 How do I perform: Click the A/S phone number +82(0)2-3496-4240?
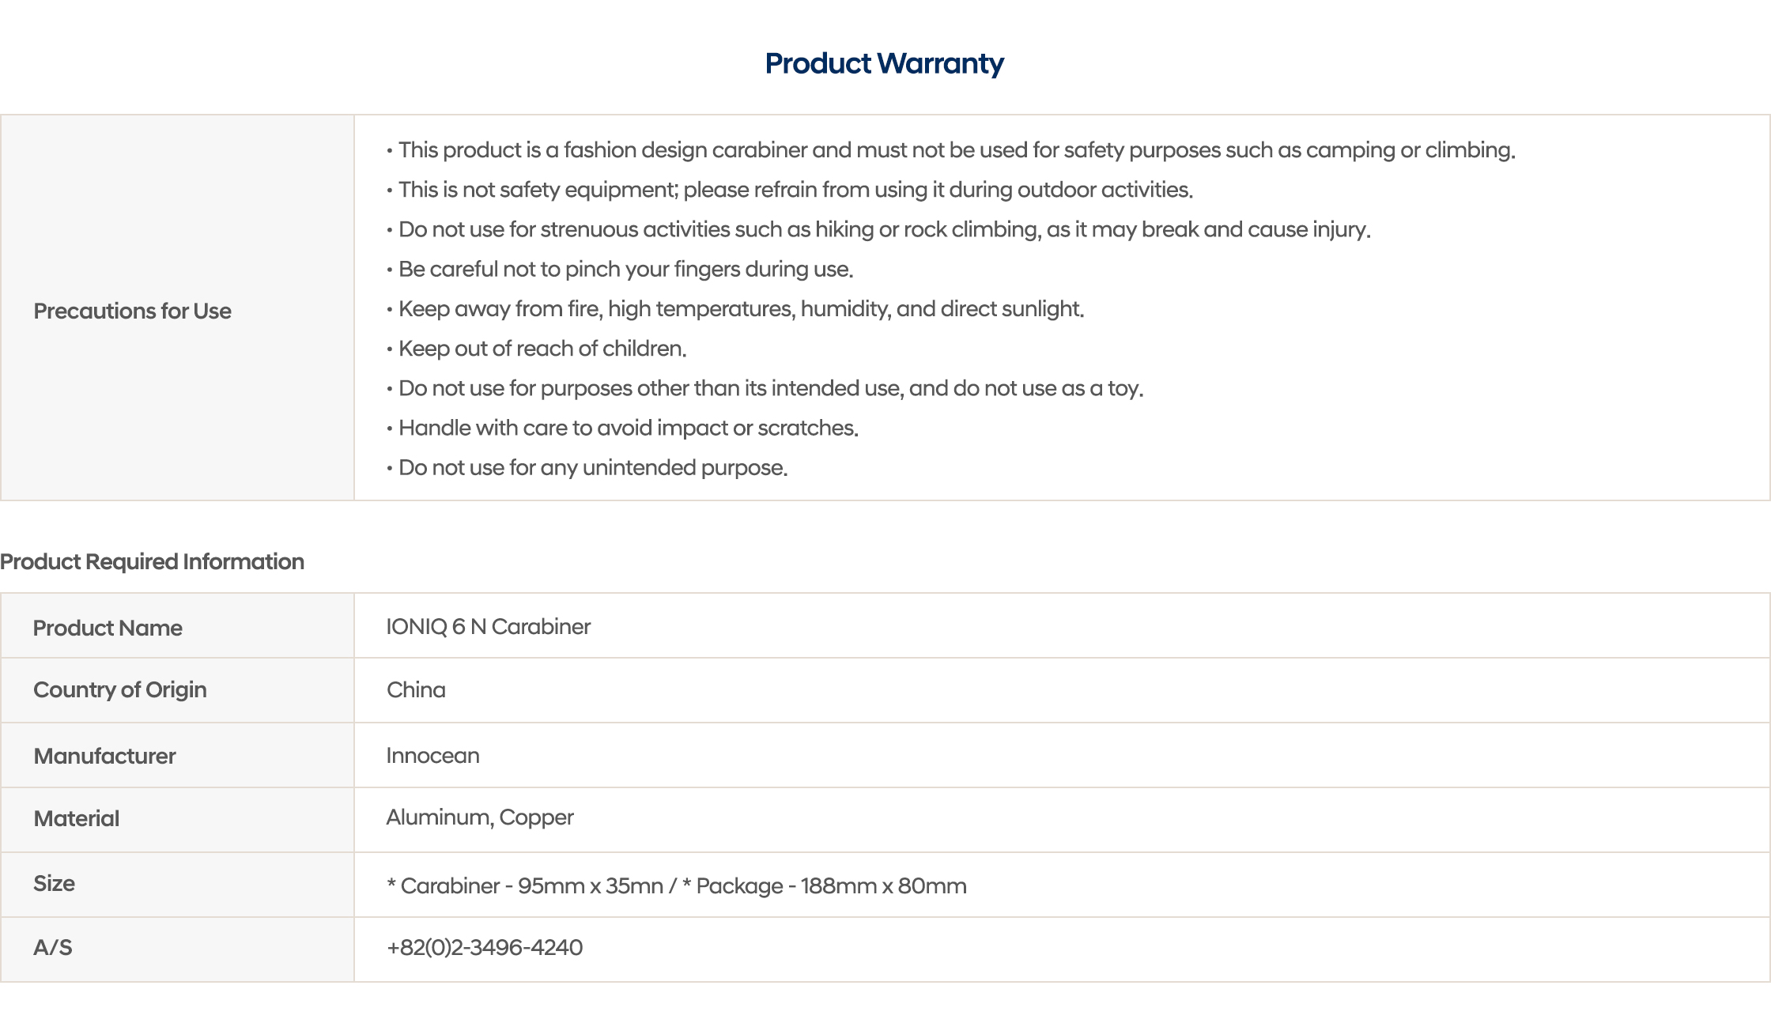click(484, 947)
